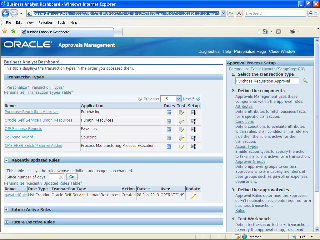This screenshot has height=240, width=320.
Task: Click the Since number of days field
Action: pyautogui.click(x=57, y=177)
